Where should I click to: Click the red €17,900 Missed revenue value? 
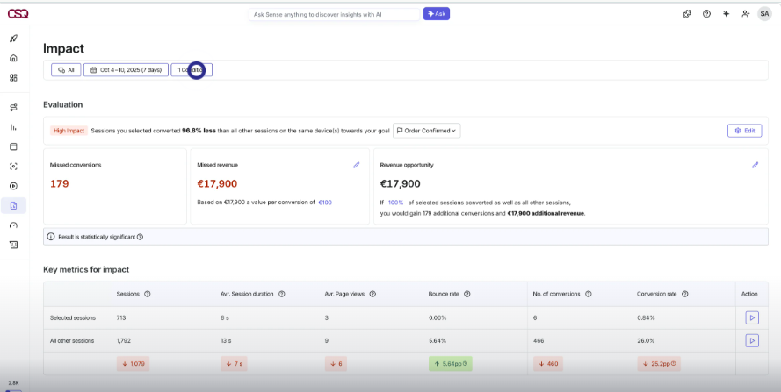pos(217,184)
